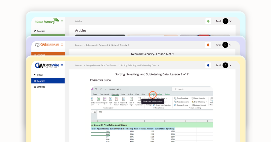Click the Cybersecurity Advanced breadcrumb link
This screenshot has height=142, width=271.
click(97, 45)
